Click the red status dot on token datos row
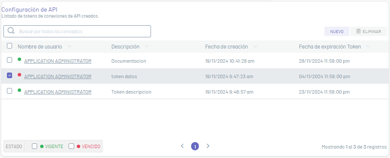This screenshot has width=390, height=158. (19, 75)
